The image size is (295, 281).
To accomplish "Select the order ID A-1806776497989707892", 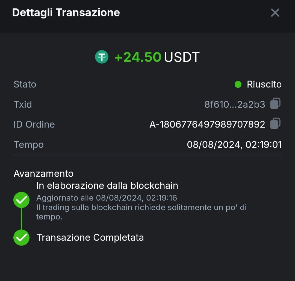I will click(x=207, y=125).
